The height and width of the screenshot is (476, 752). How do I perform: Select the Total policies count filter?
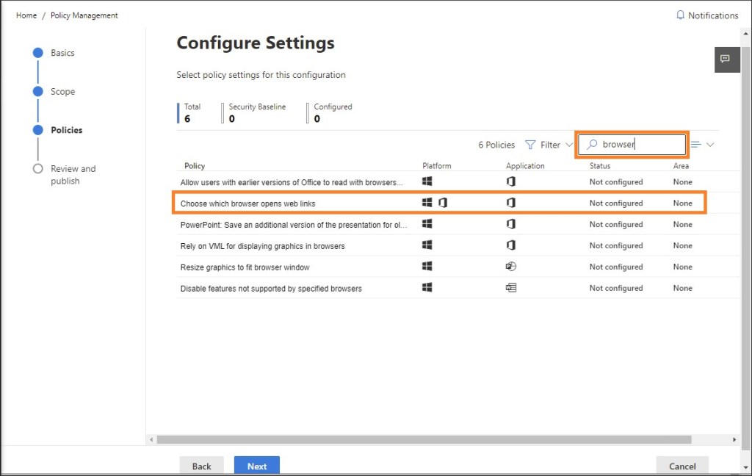coord(190,113)
